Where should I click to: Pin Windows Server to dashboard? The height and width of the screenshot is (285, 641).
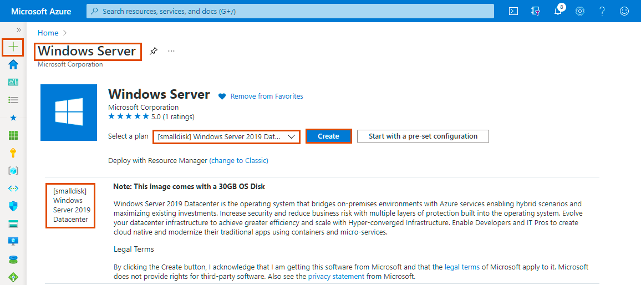point(153,51)
